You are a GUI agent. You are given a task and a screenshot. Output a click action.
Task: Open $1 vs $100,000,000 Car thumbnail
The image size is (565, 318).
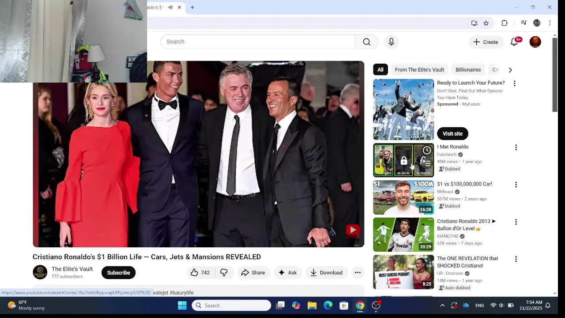click(x=403, y=197)
